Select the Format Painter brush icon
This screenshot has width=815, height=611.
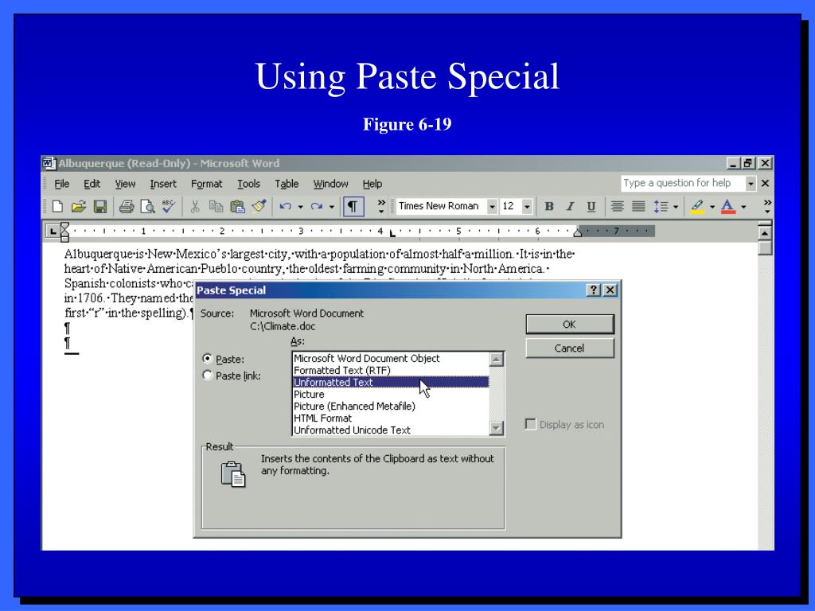[x=259, y=206]
